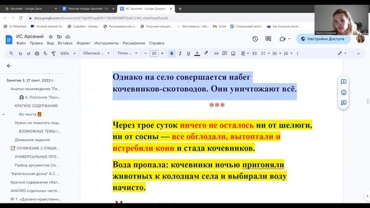Open the comment history panel
Viewport: 370px width, 208px height.
pos(268,39)
